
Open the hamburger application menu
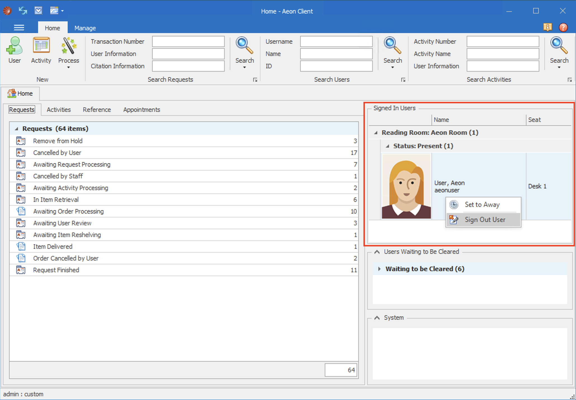point(19,28)
